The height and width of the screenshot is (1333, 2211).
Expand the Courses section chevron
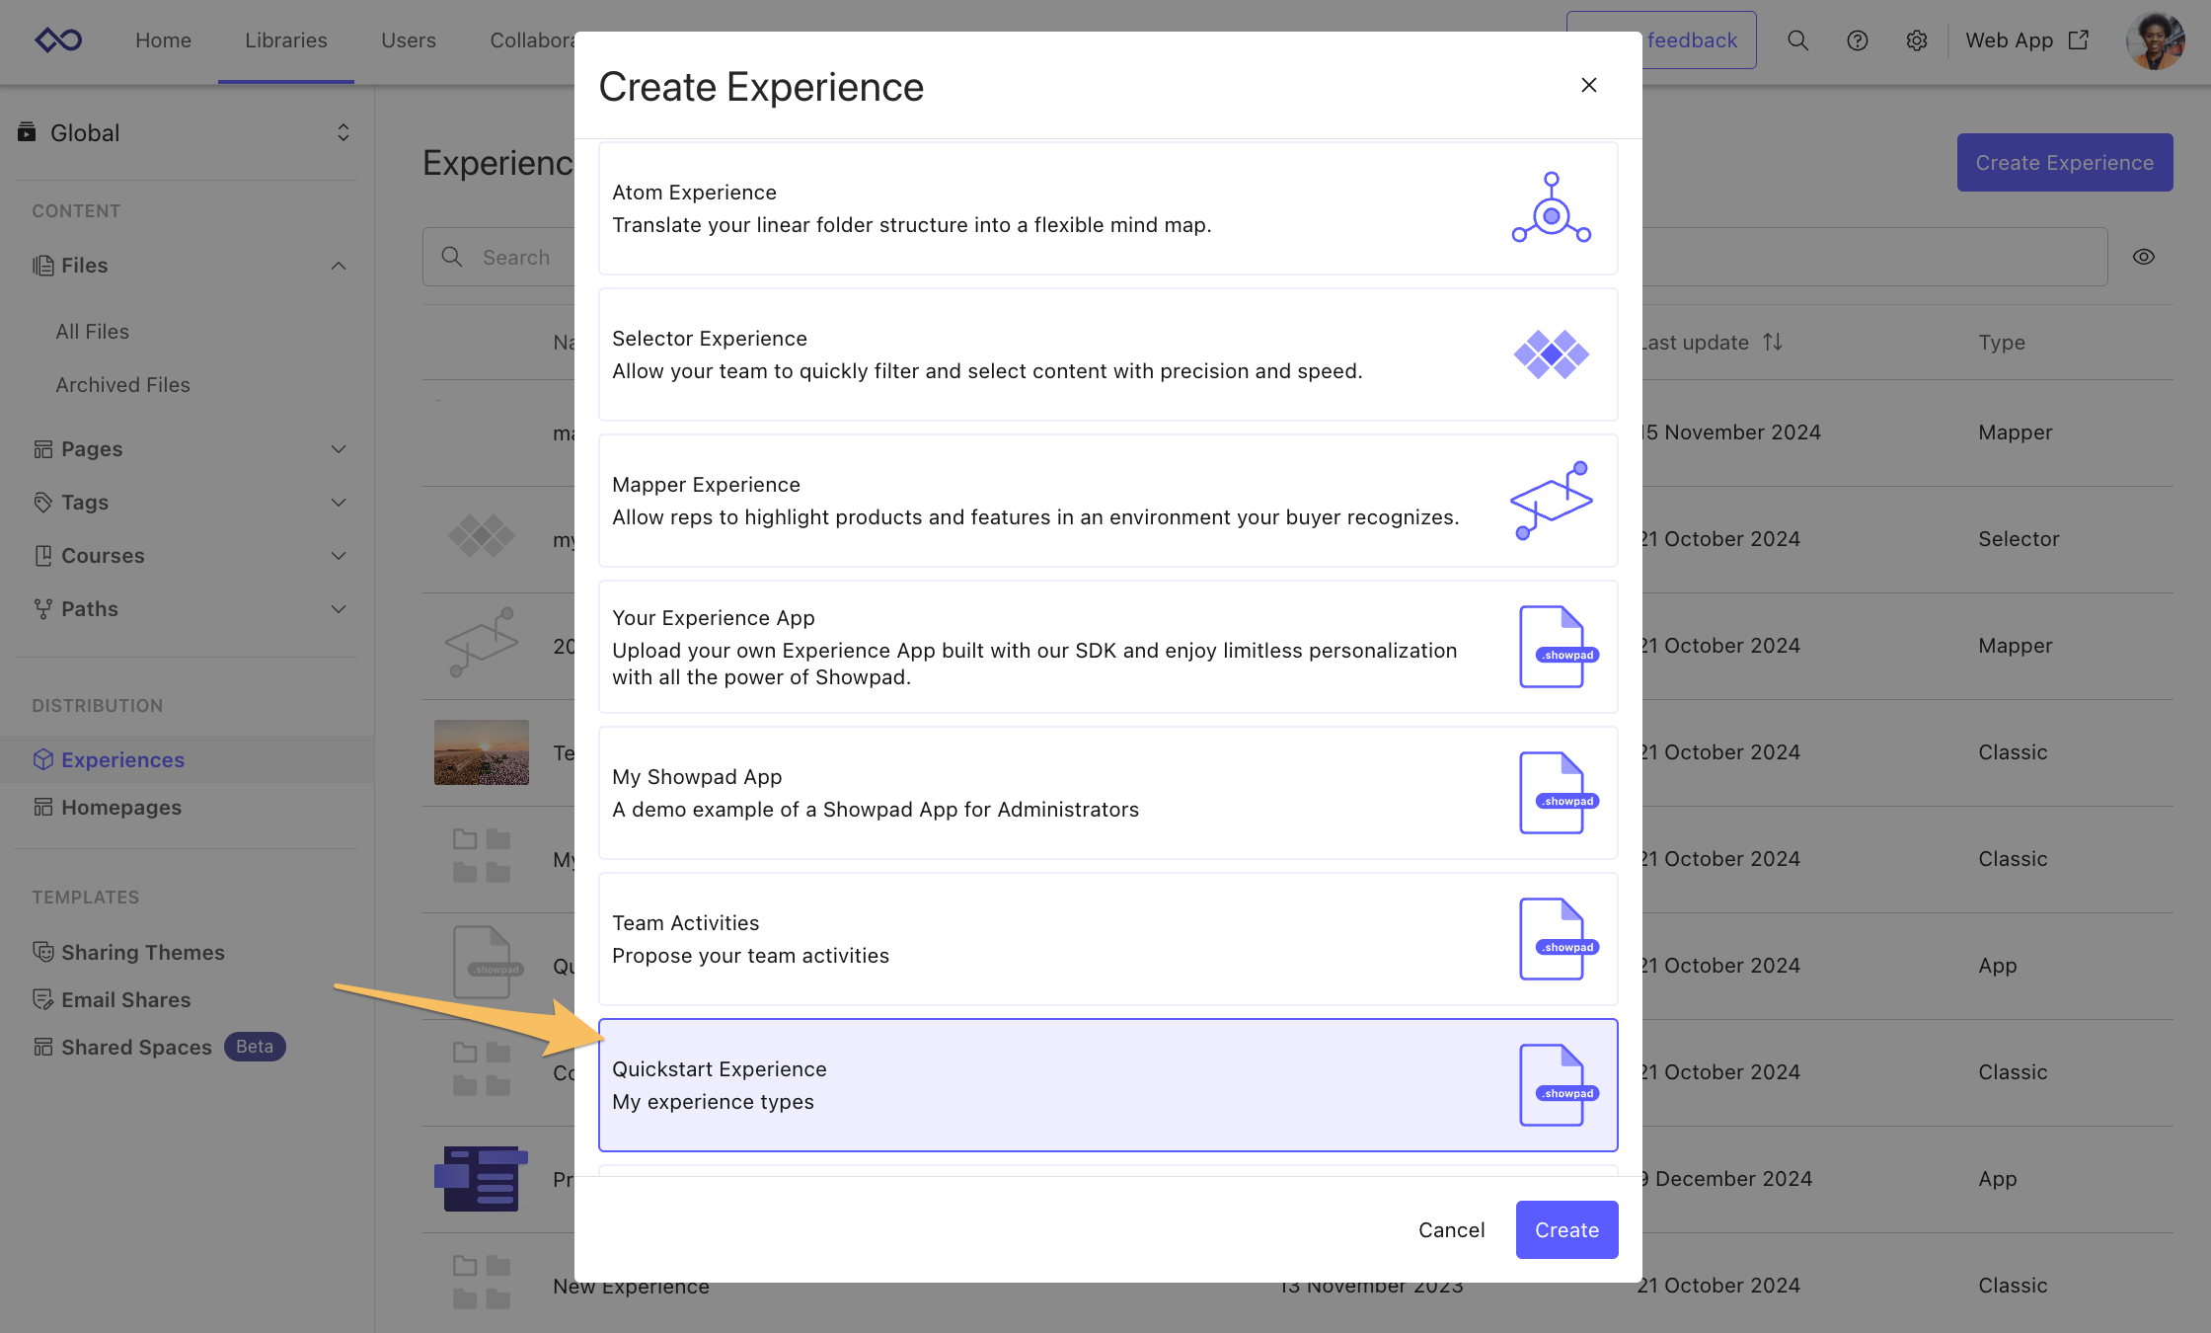point(339,556)
